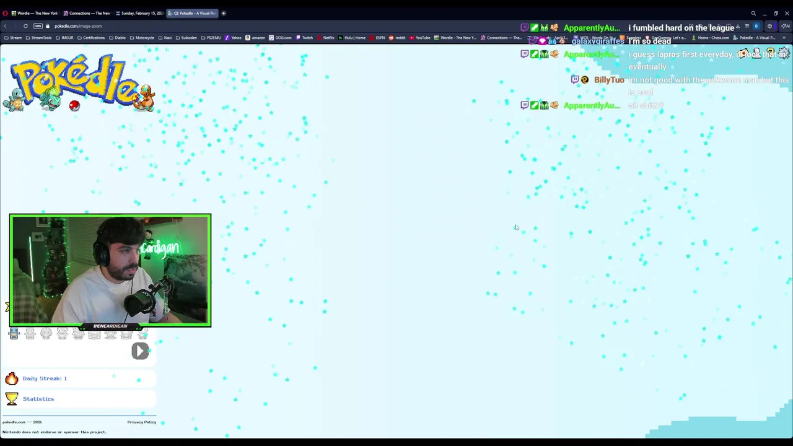Screen dimensions: 793x446
Task: Click the gold trophy icon
Action: (12, 399)
